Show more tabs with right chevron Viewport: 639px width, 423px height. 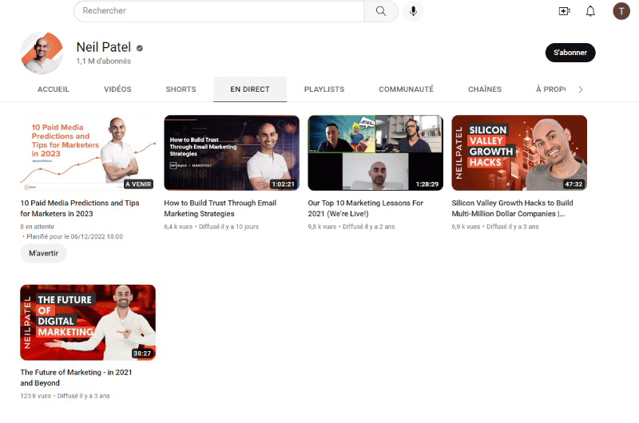(581, 89)
